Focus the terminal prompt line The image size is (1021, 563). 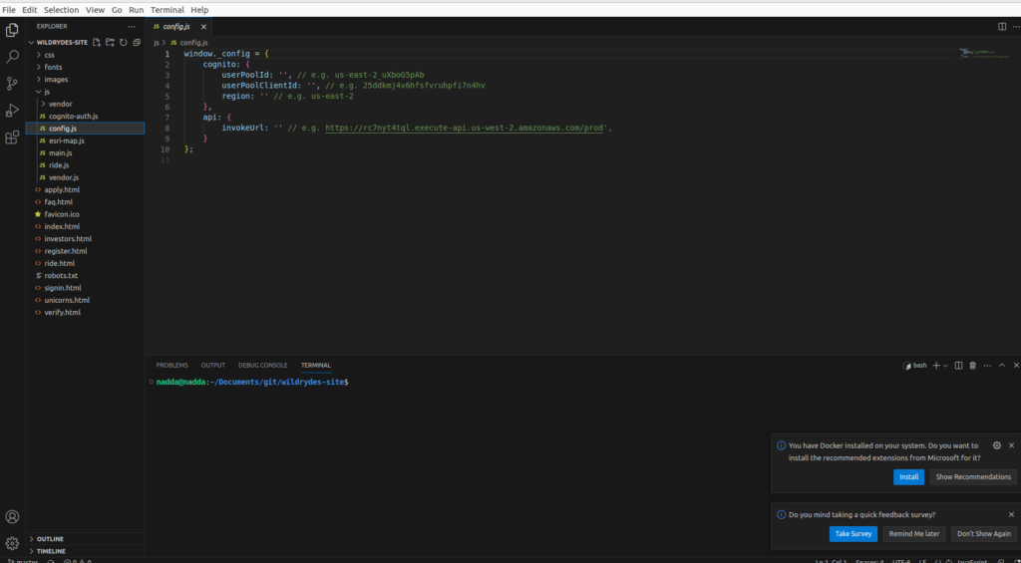click(x=252, y=382)
